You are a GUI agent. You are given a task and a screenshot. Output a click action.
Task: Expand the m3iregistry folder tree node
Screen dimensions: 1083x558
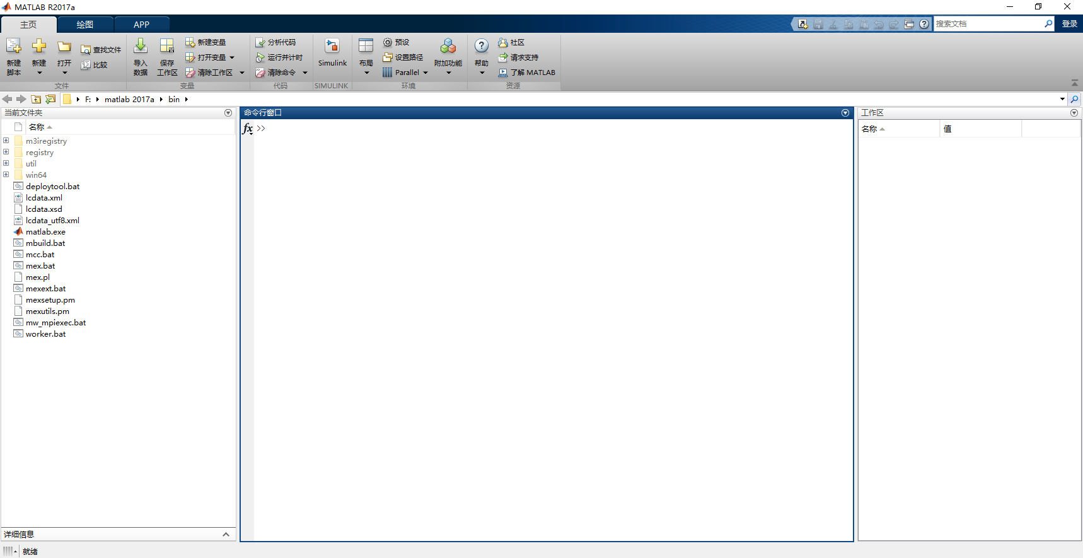point(6,141)
